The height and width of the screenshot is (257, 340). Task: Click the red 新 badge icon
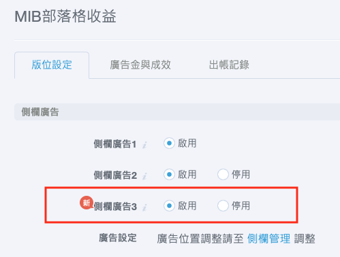click(x=87, y=203)
